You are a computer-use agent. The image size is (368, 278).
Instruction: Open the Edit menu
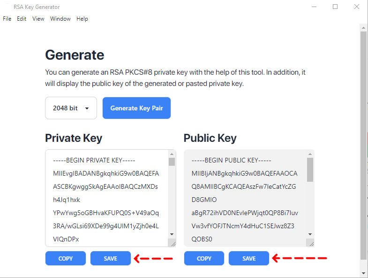(22, 19)
